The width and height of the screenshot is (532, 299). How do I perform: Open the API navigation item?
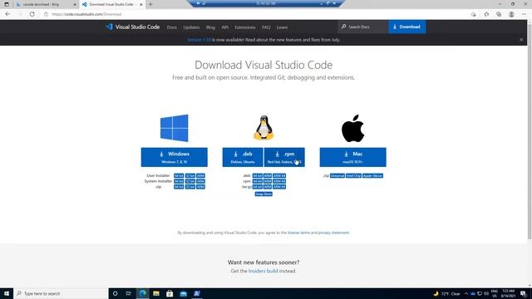pyautogui.click(x=225, y=27)
